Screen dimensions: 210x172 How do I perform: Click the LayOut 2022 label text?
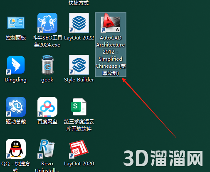click(79, 38)
